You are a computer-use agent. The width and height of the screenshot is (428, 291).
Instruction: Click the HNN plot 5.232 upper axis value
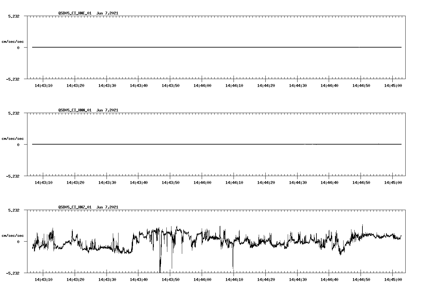[14, 113]
